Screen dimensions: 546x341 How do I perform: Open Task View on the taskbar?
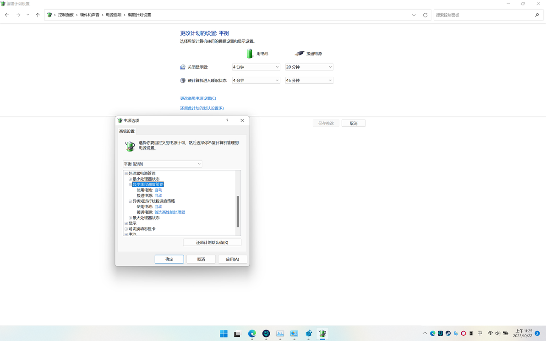[x=237, y=334]
